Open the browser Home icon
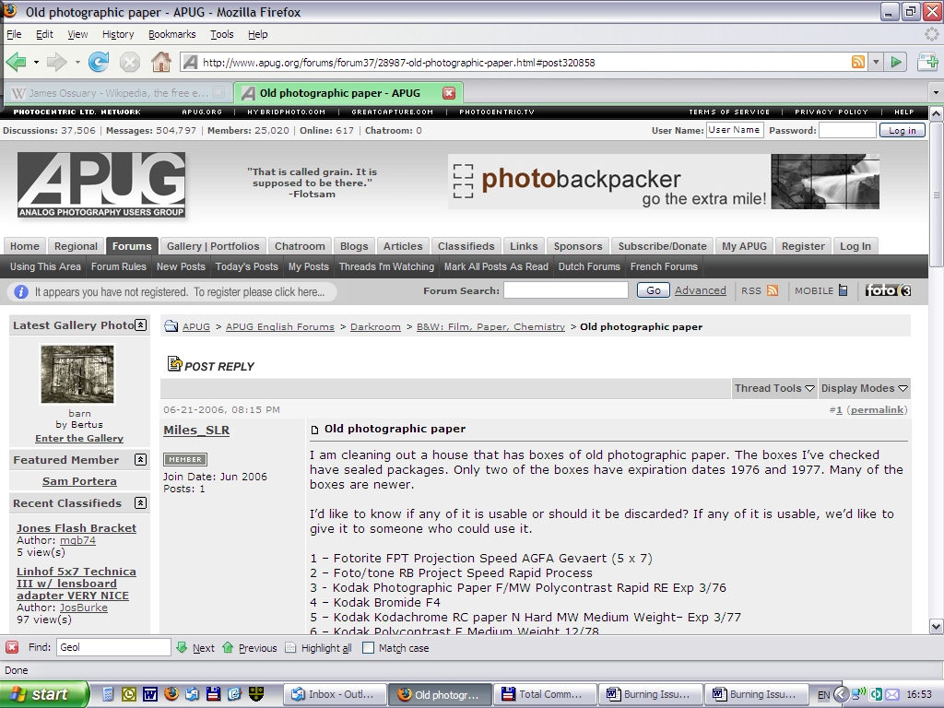 160,62
